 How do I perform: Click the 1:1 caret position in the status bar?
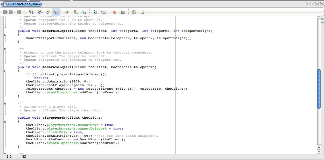point(9,156)
